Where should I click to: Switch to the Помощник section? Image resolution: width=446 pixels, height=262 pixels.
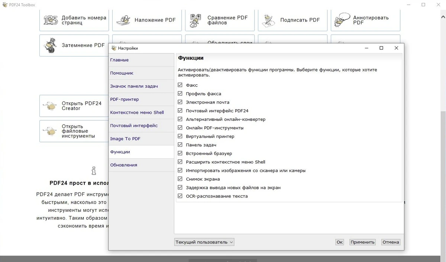pos(141,73)
